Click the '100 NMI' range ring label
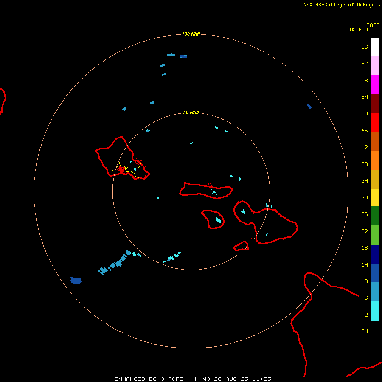 (191, 34)
